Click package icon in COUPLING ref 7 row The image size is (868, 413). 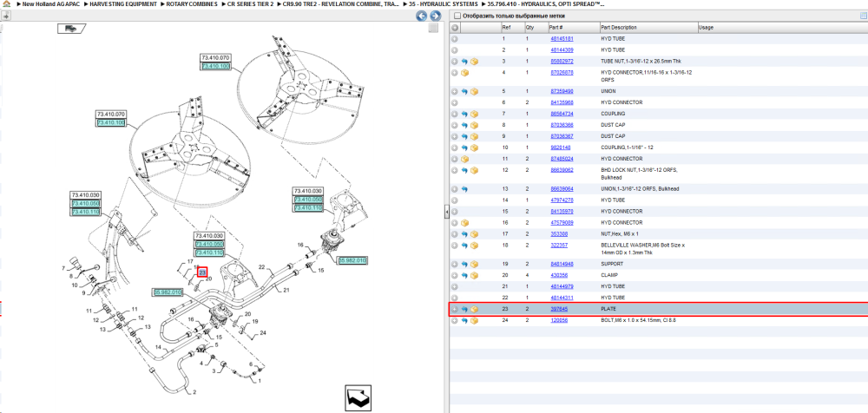click(475, 114)
